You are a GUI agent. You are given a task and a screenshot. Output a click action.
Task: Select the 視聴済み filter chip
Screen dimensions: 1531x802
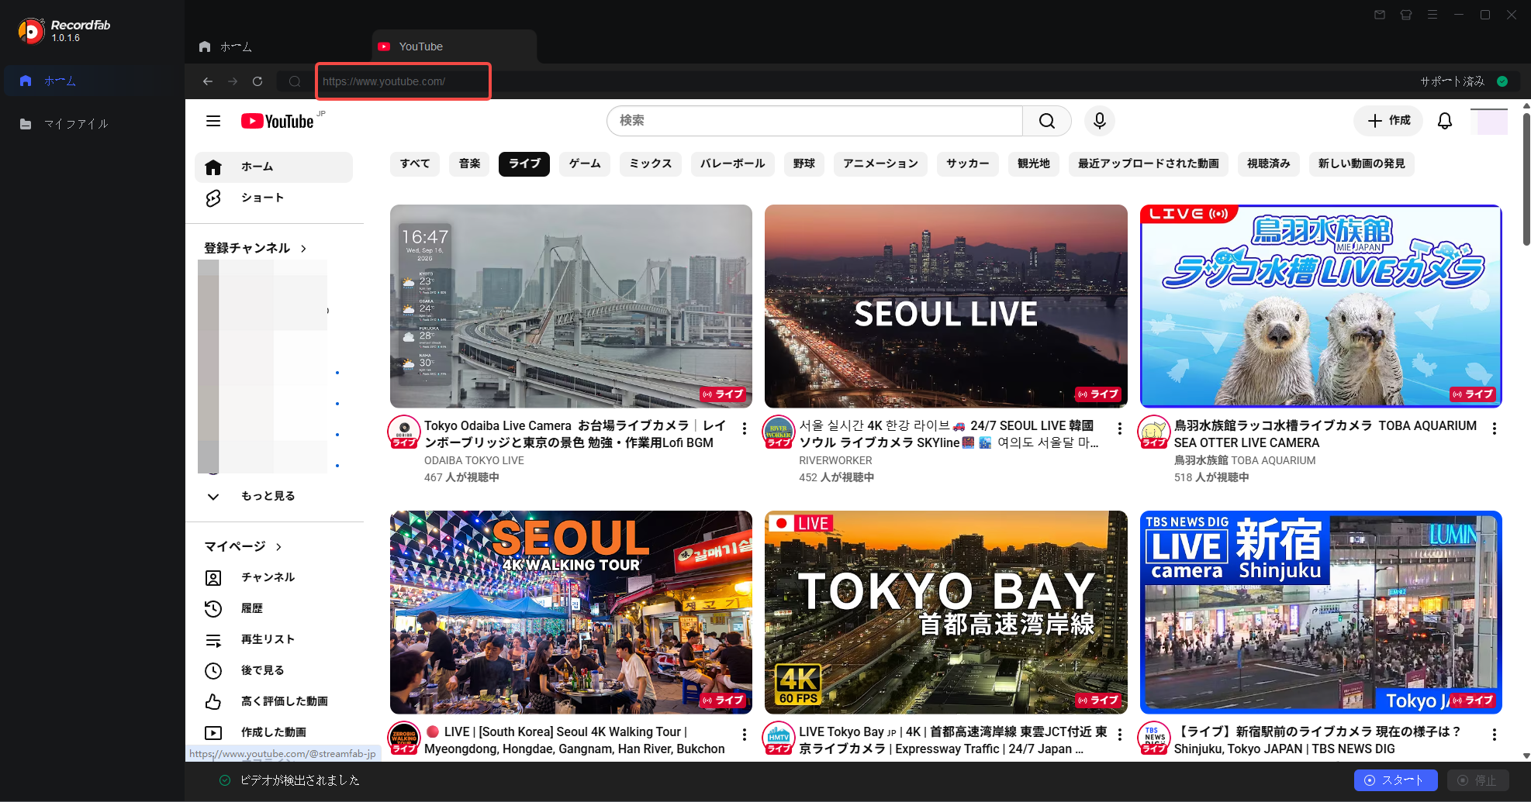1269,163
